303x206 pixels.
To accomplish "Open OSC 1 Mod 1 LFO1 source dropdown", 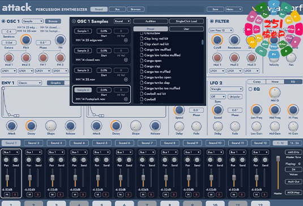I will tap(9, 71).
